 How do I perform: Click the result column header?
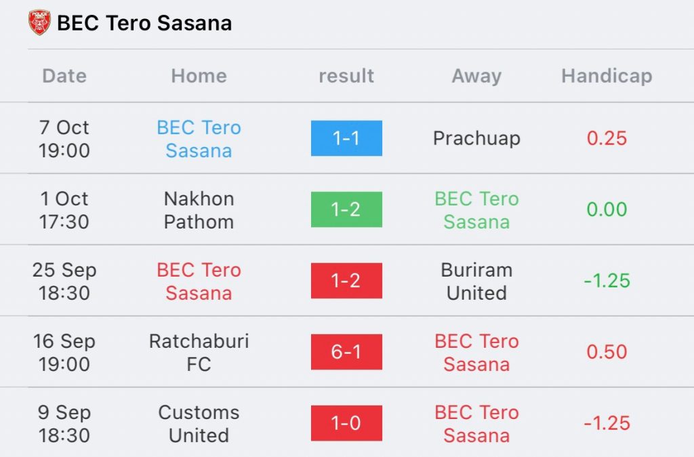pyautogui.click(x=346, y=76)
